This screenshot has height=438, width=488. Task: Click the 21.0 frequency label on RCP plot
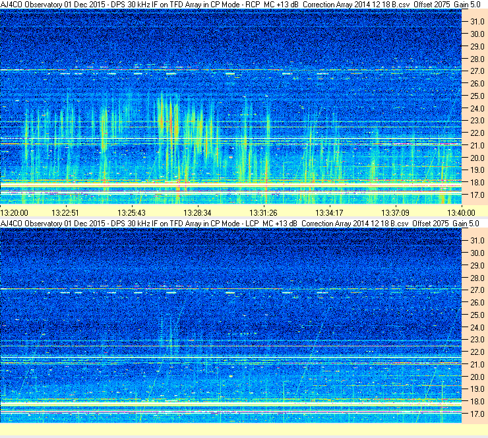[x=477, y=145]
